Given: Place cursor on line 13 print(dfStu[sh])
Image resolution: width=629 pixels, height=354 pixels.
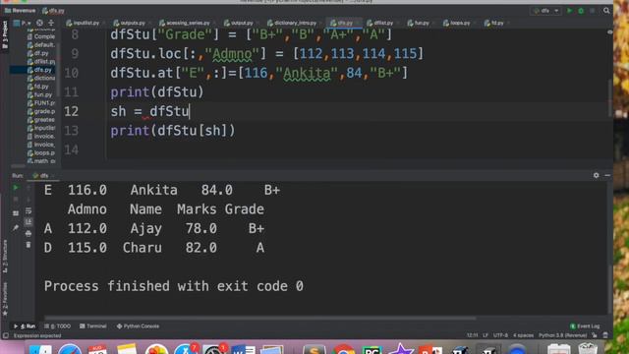Looking at the screenshot, I should coord(173,131).
